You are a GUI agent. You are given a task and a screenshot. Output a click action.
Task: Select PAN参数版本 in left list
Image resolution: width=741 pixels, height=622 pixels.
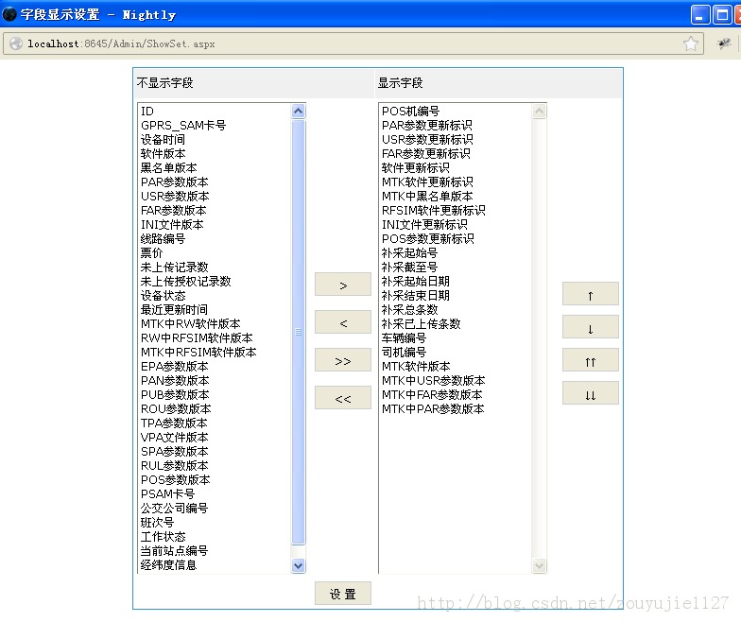coord(215,380)
